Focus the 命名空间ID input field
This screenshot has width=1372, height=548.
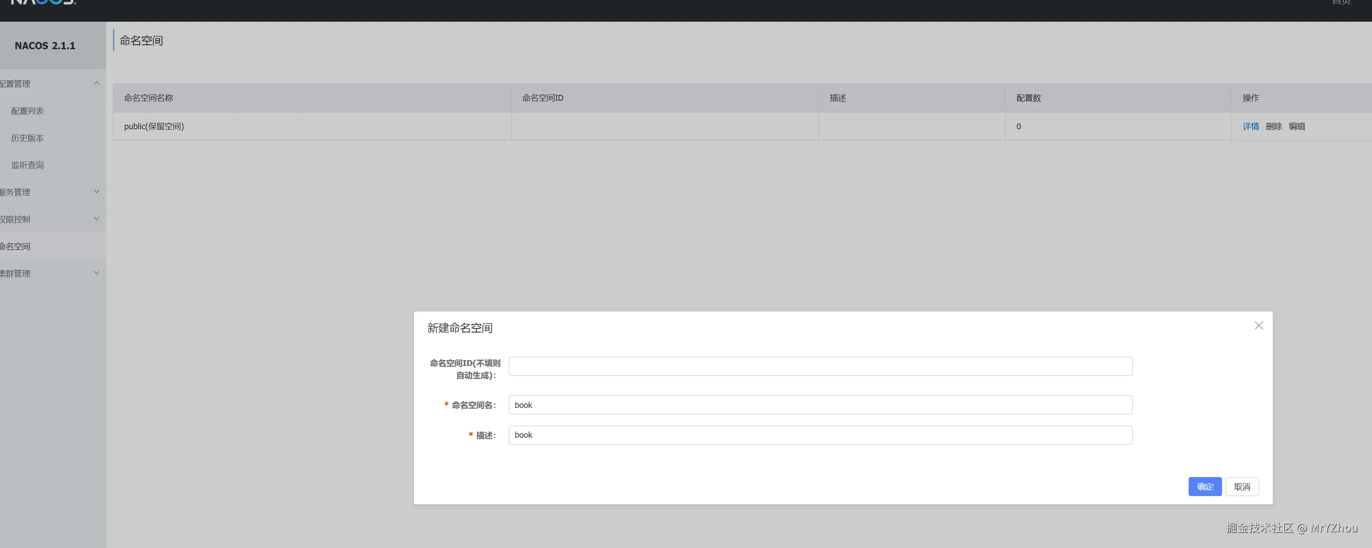point(820,366)
